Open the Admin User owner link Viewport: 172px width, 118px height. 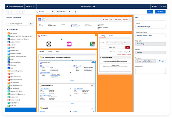(x=75, y=26)
